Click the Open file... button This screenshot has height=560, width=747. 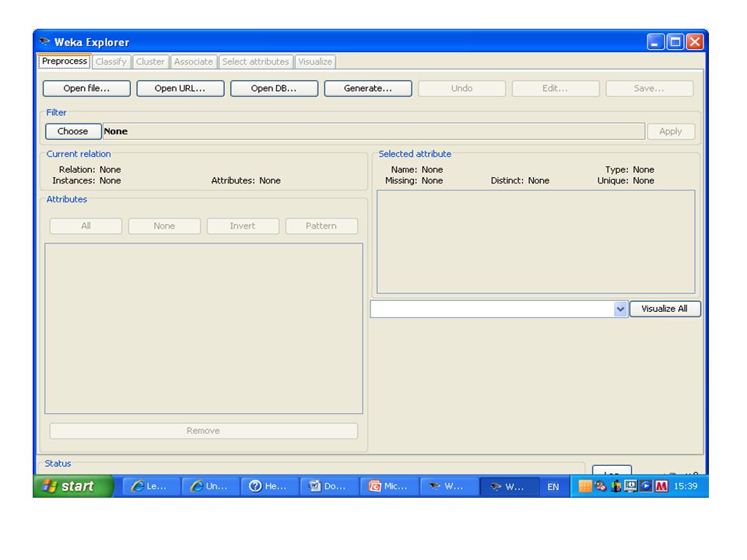pos(86,89)
